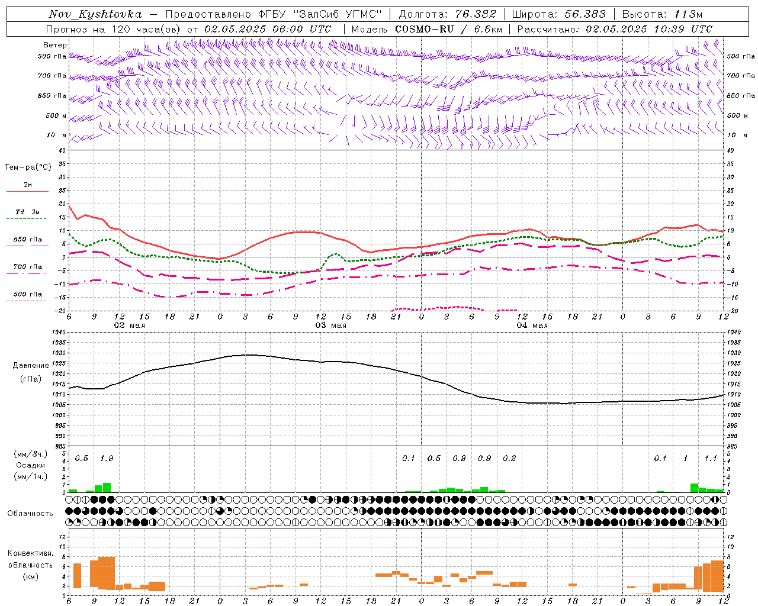Click the forecast start '02.05.2025 06:00 UTC'
Image resolution: width=758 pixels, height=606 pixels.
(268, 29)
